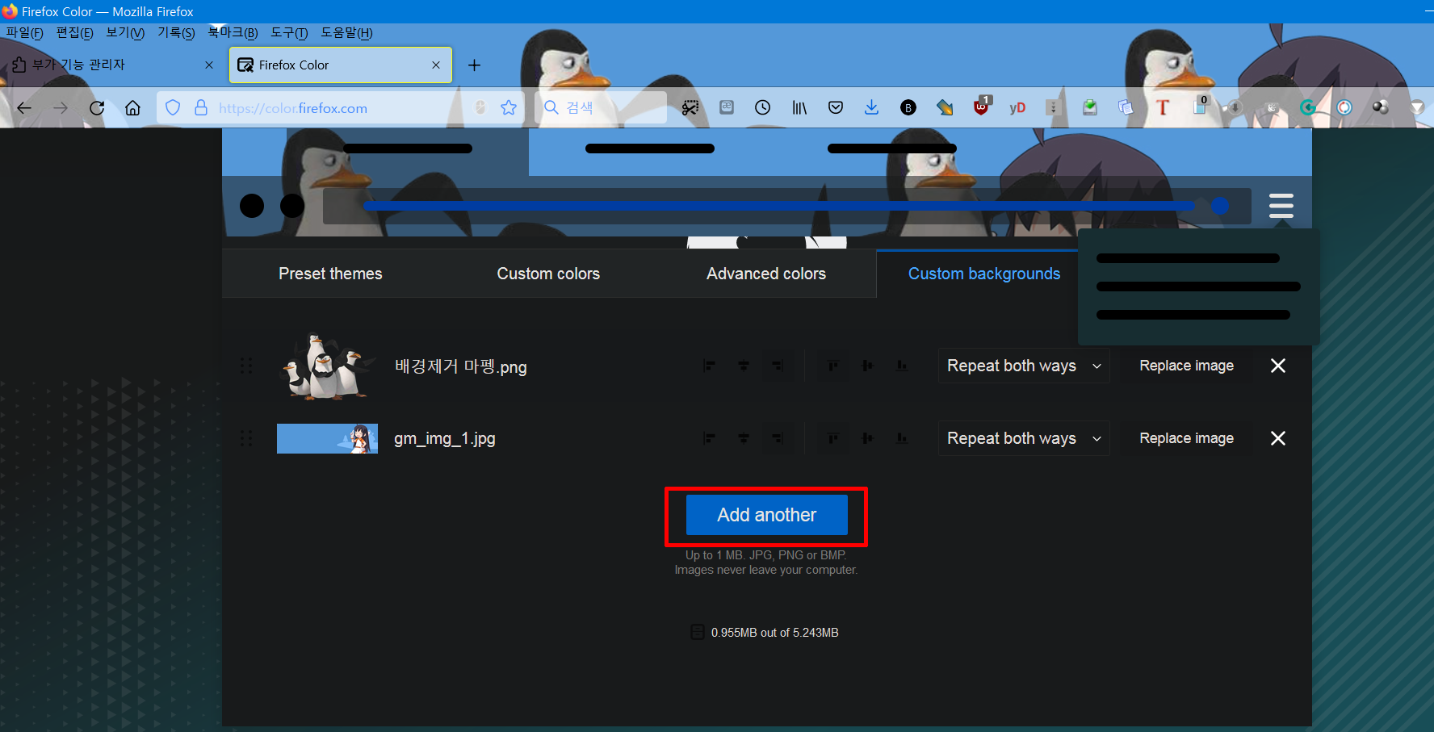This screenshot has height=732, width=1434.
Task: Open the uBlock Origin shield icon
Action: tap(981, 107)
